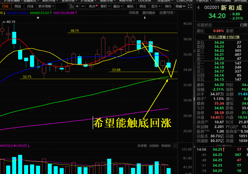Select the 38.75 horizontal line label
Screen dimensions: 248x174
click(74, 31)
